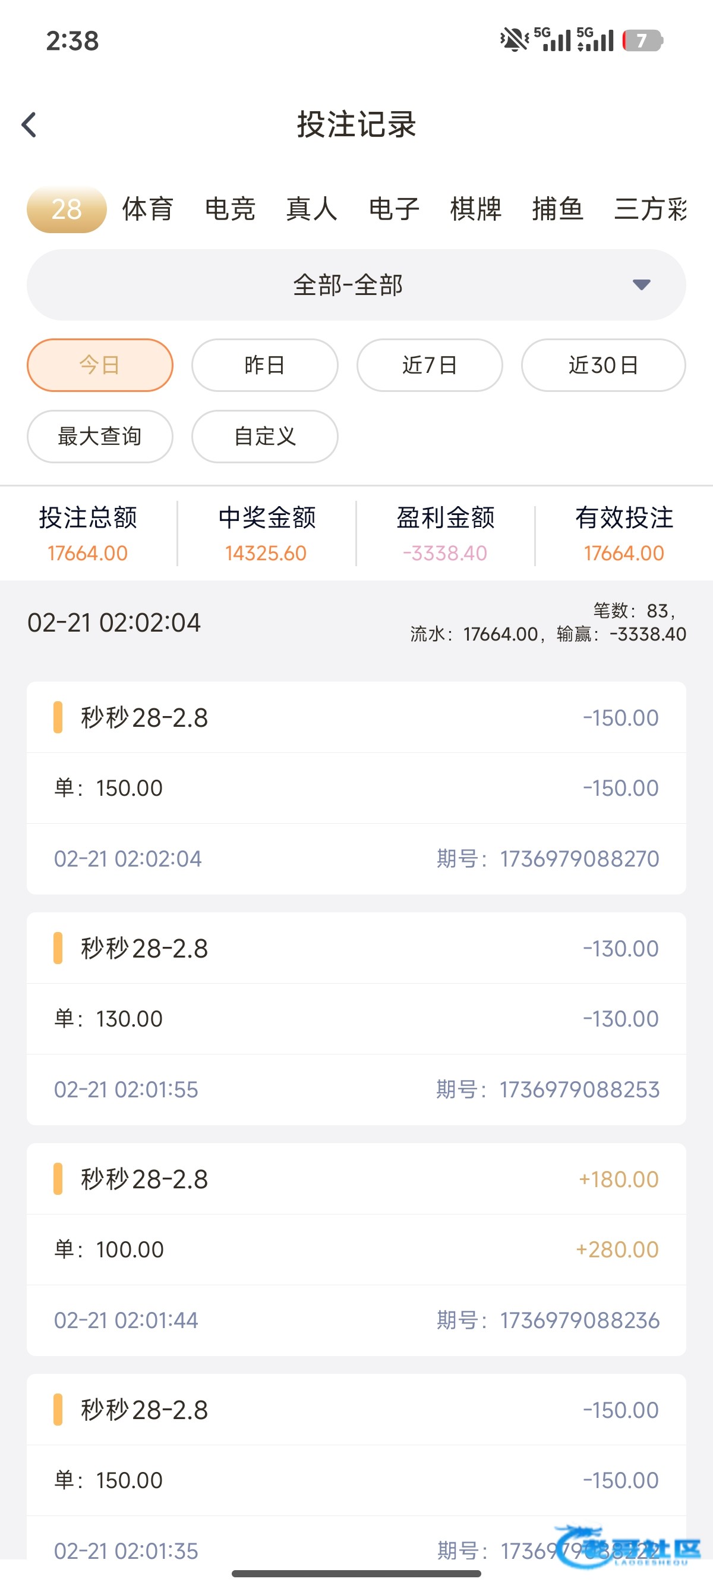Open bet record with 期号 1736979088253

point(356,1018)
